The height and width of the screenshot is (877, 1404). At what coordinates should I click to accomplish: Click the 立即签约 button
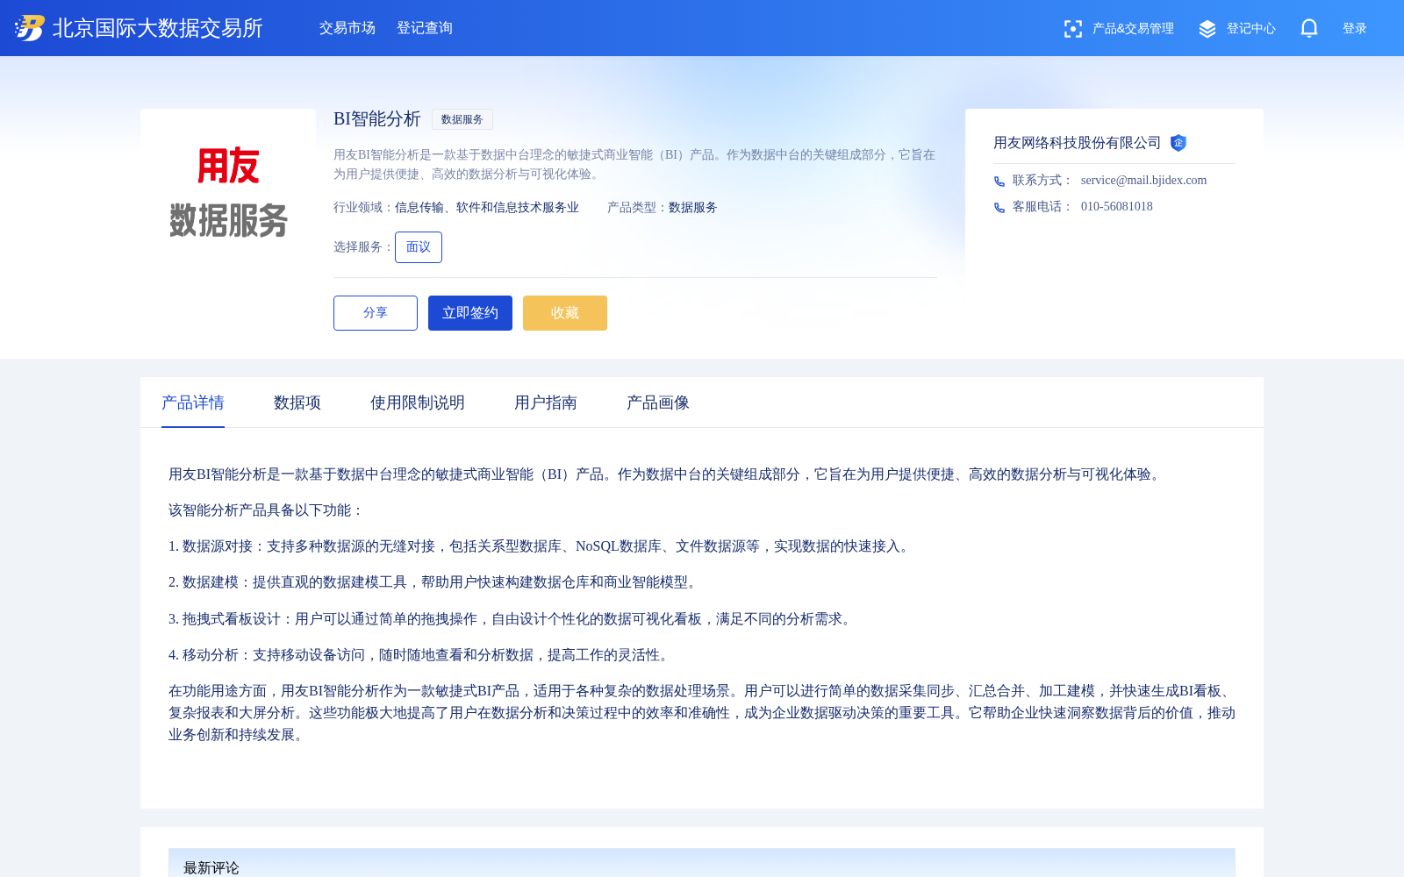click(470, 313)
